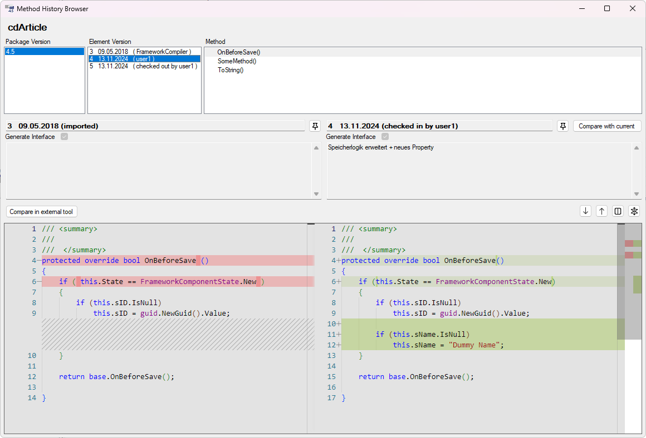
Task: Click the Speicherlogik erweitert comment text
Action: coord(381,147)
